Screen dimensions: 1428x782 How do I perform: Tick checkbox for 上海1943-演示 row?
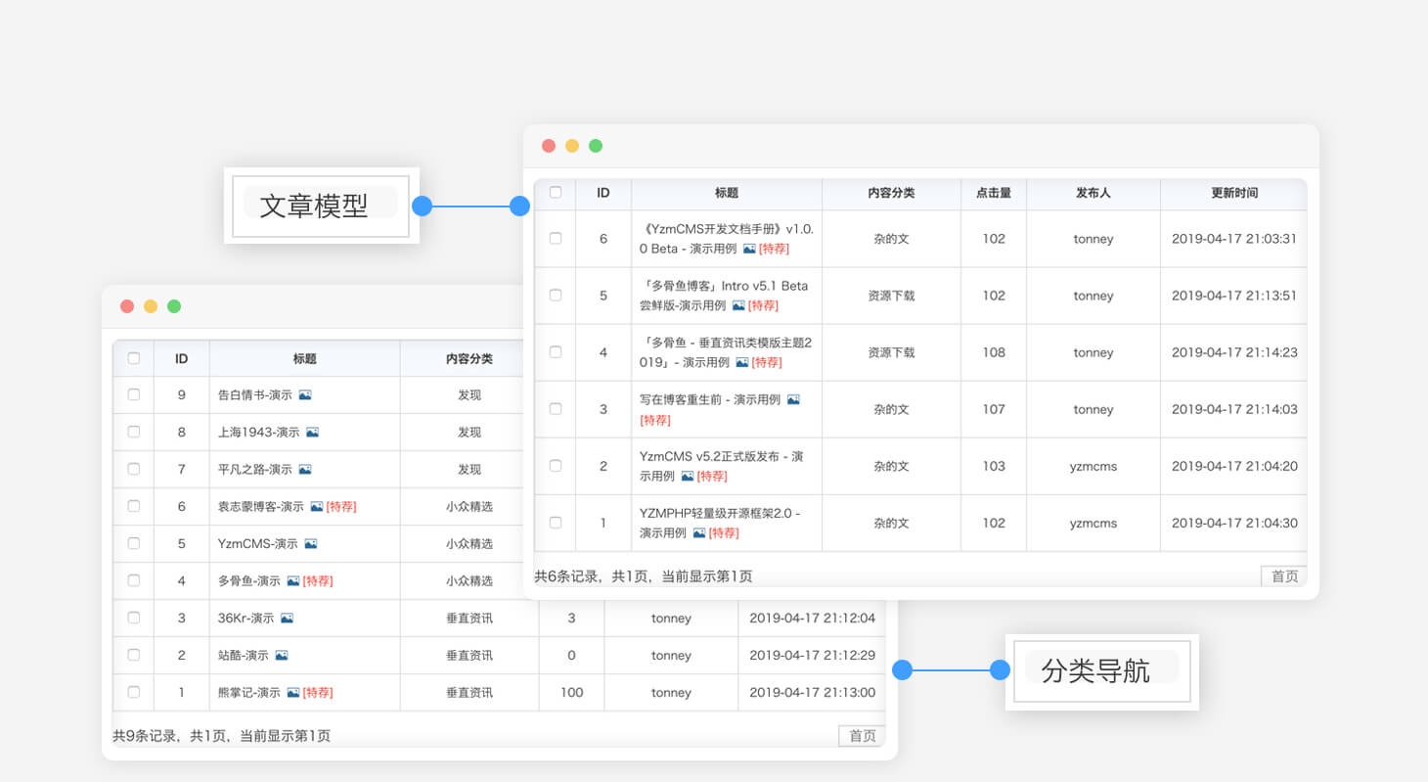pyautogui.click(x=134, y=433)
